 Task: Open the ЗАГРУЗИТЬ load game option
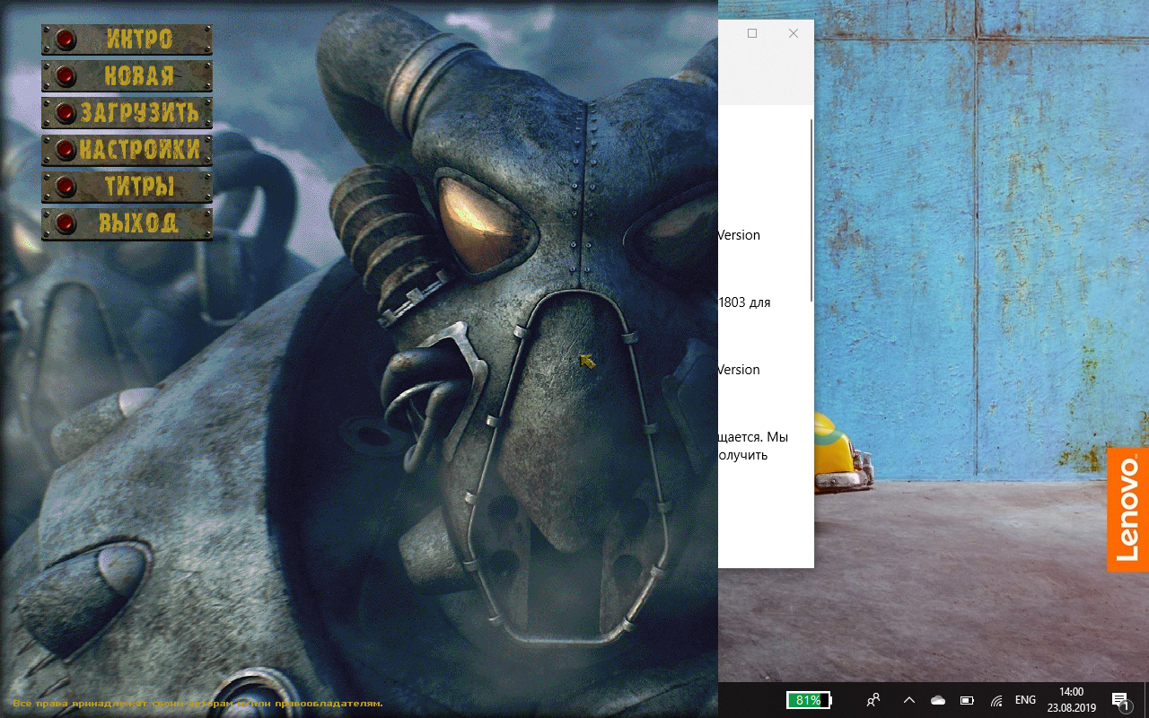pos(127,113)
